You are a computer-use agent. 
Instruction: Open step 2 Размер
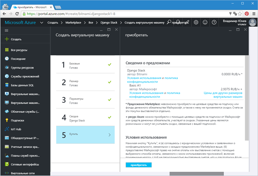tap(86, 82)
